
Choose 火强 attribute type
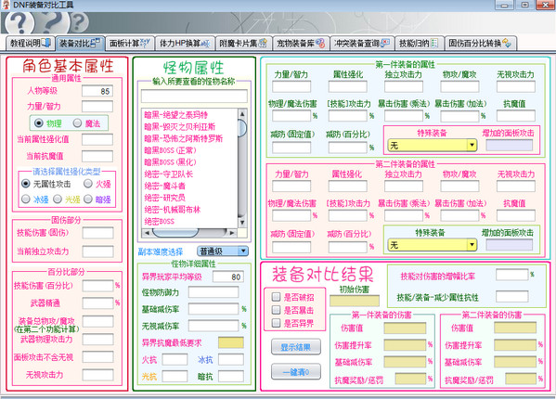[88, 184]
